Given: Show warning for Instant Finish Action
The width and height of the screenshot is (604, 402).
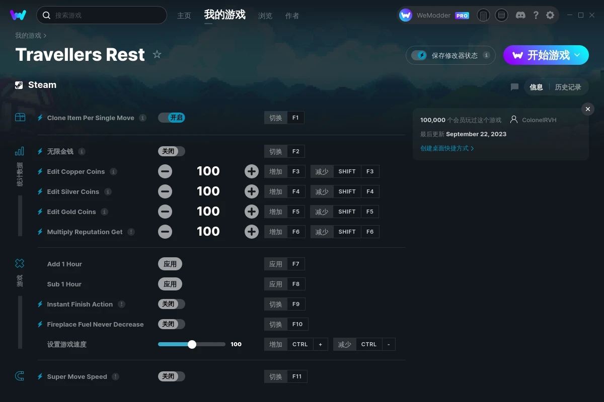Looking at the screenshot, I should coord(121,304).
